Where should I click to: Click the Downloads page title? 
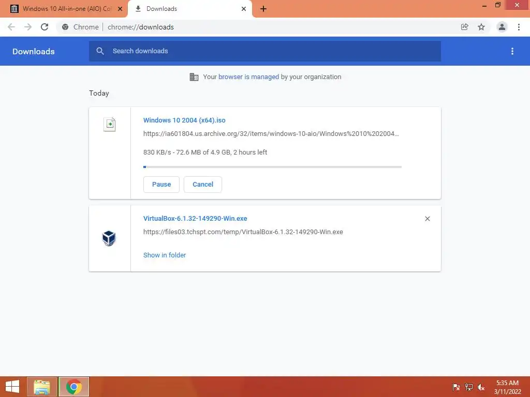(x=34, y=51)
